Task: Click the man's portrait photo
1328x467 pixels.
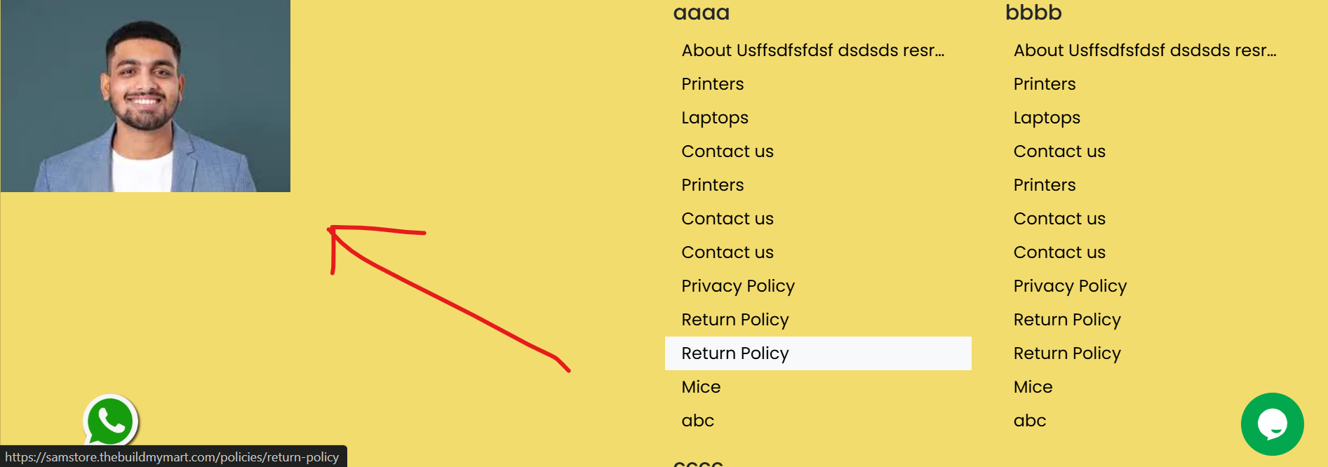Action: (145, 95)
